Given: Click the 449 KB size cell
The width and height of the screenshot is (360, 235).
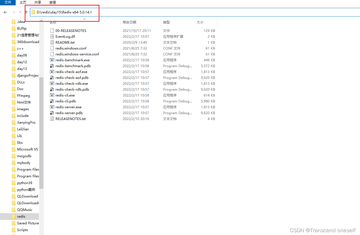Looking at the screenshot, I should point(209,60).
